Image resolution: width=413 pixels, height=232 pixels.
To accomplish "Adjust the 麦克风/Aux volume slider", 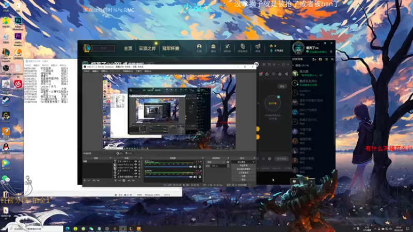I will pyautogui.click(x=169, y=167).
